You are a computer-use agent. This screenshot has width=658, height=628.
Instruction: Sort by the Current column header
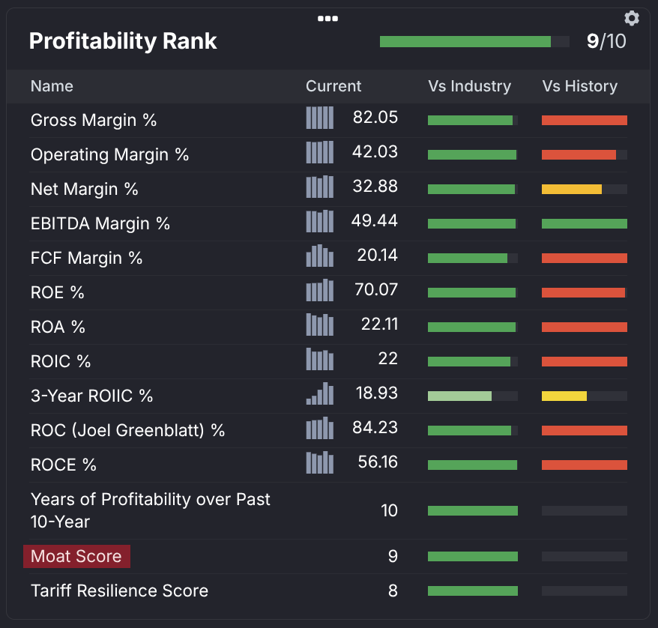click(x=333, y=86)
